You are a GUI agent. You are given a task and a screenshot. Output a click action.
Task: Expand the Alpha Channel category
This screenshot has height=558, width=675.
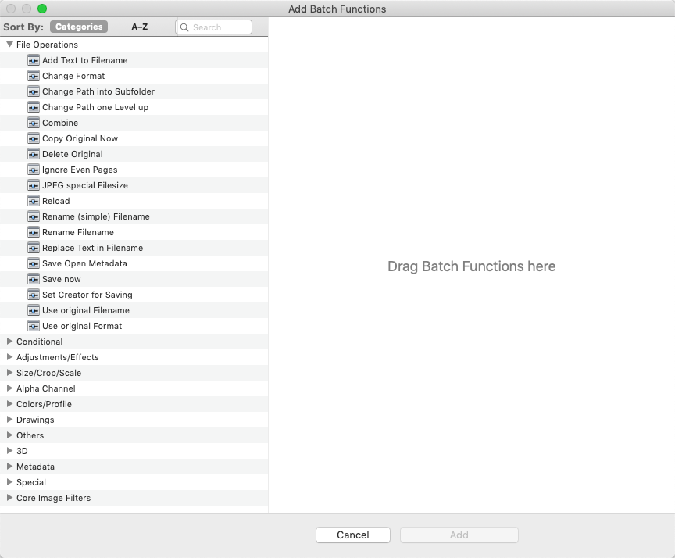[x=9, y=388]
